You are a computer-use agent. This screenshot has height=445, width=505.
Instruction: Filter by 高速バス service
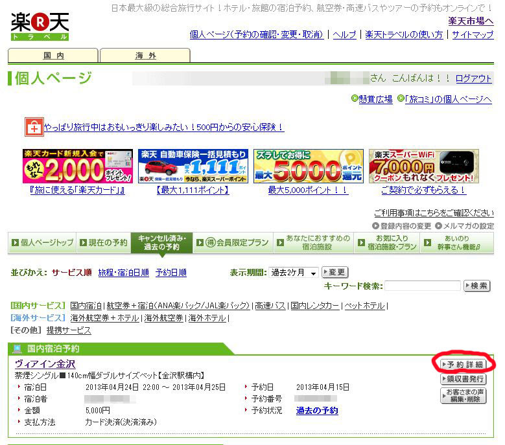(x=270, y=306)
